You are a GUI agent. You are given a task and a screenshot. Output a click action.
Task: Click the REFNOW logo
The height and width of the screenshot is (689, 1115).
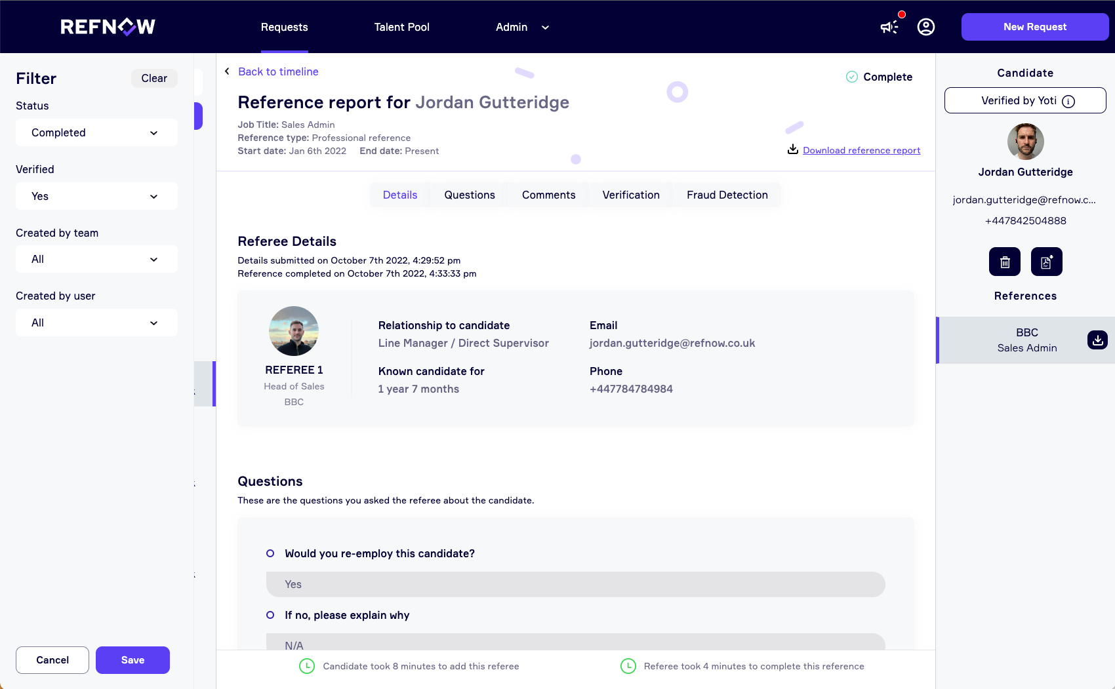(x=108, y=27)
